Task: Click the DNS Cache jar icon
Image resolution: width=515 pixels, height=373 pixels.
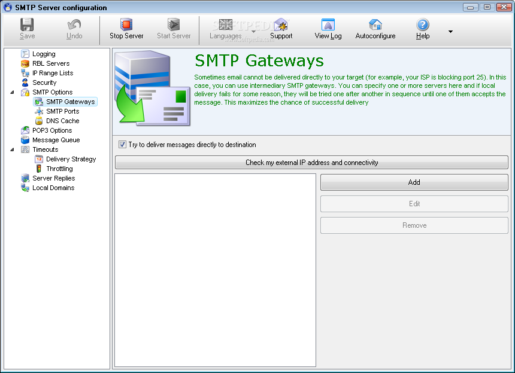Action: 39,121
